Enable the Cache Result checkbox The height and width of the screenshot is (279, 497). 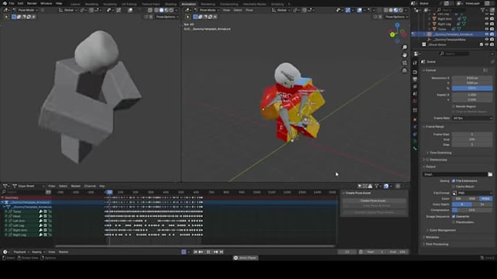[x=454, y=186]
